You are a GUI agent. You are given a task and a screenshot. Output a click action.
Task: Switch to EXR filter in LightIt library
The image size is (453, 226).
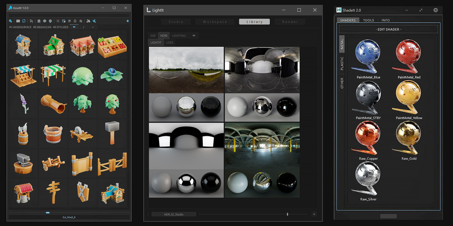point(153,36)
